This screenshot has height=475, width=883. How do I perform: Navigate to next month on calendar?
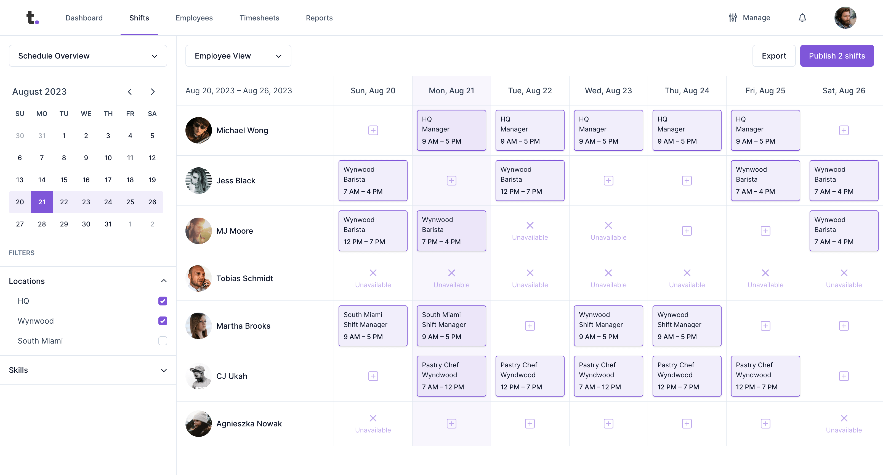[152, 92]
